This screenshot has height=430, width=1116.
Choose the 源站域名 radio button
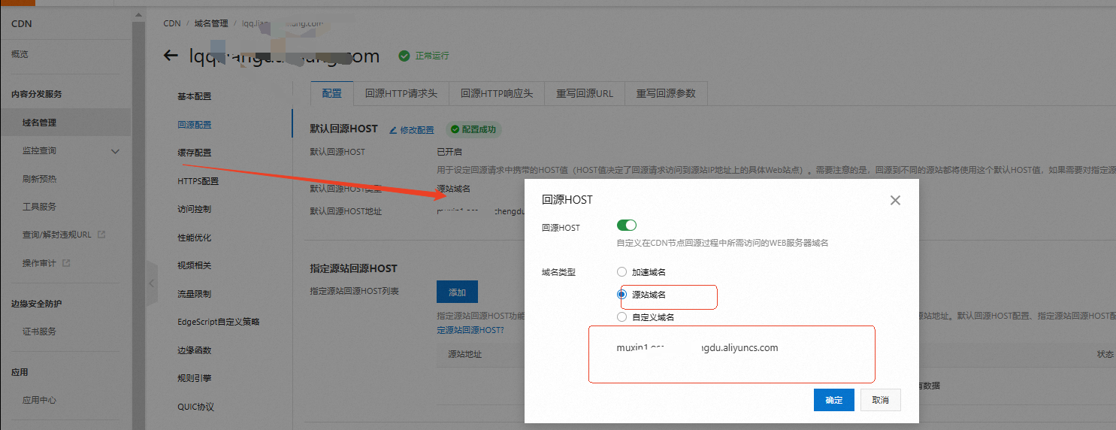pyautogui.click(x=622, y=295)
